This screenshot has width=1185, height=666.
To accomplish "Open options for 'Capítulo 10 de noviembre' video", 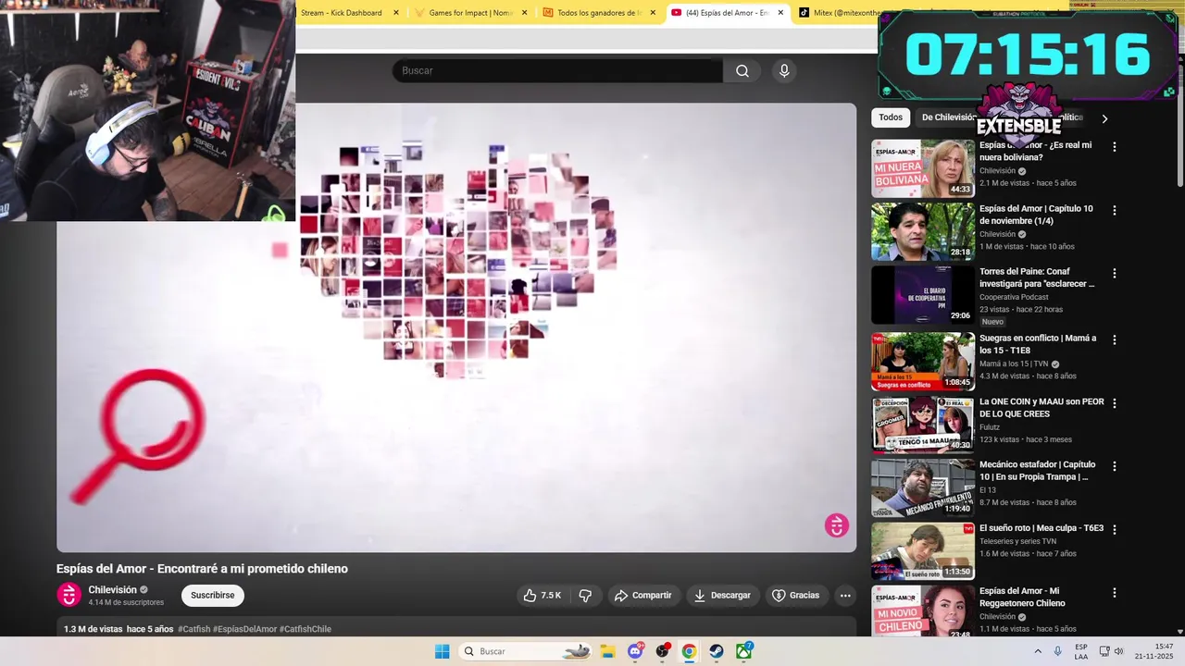I will pos(1115,210).
